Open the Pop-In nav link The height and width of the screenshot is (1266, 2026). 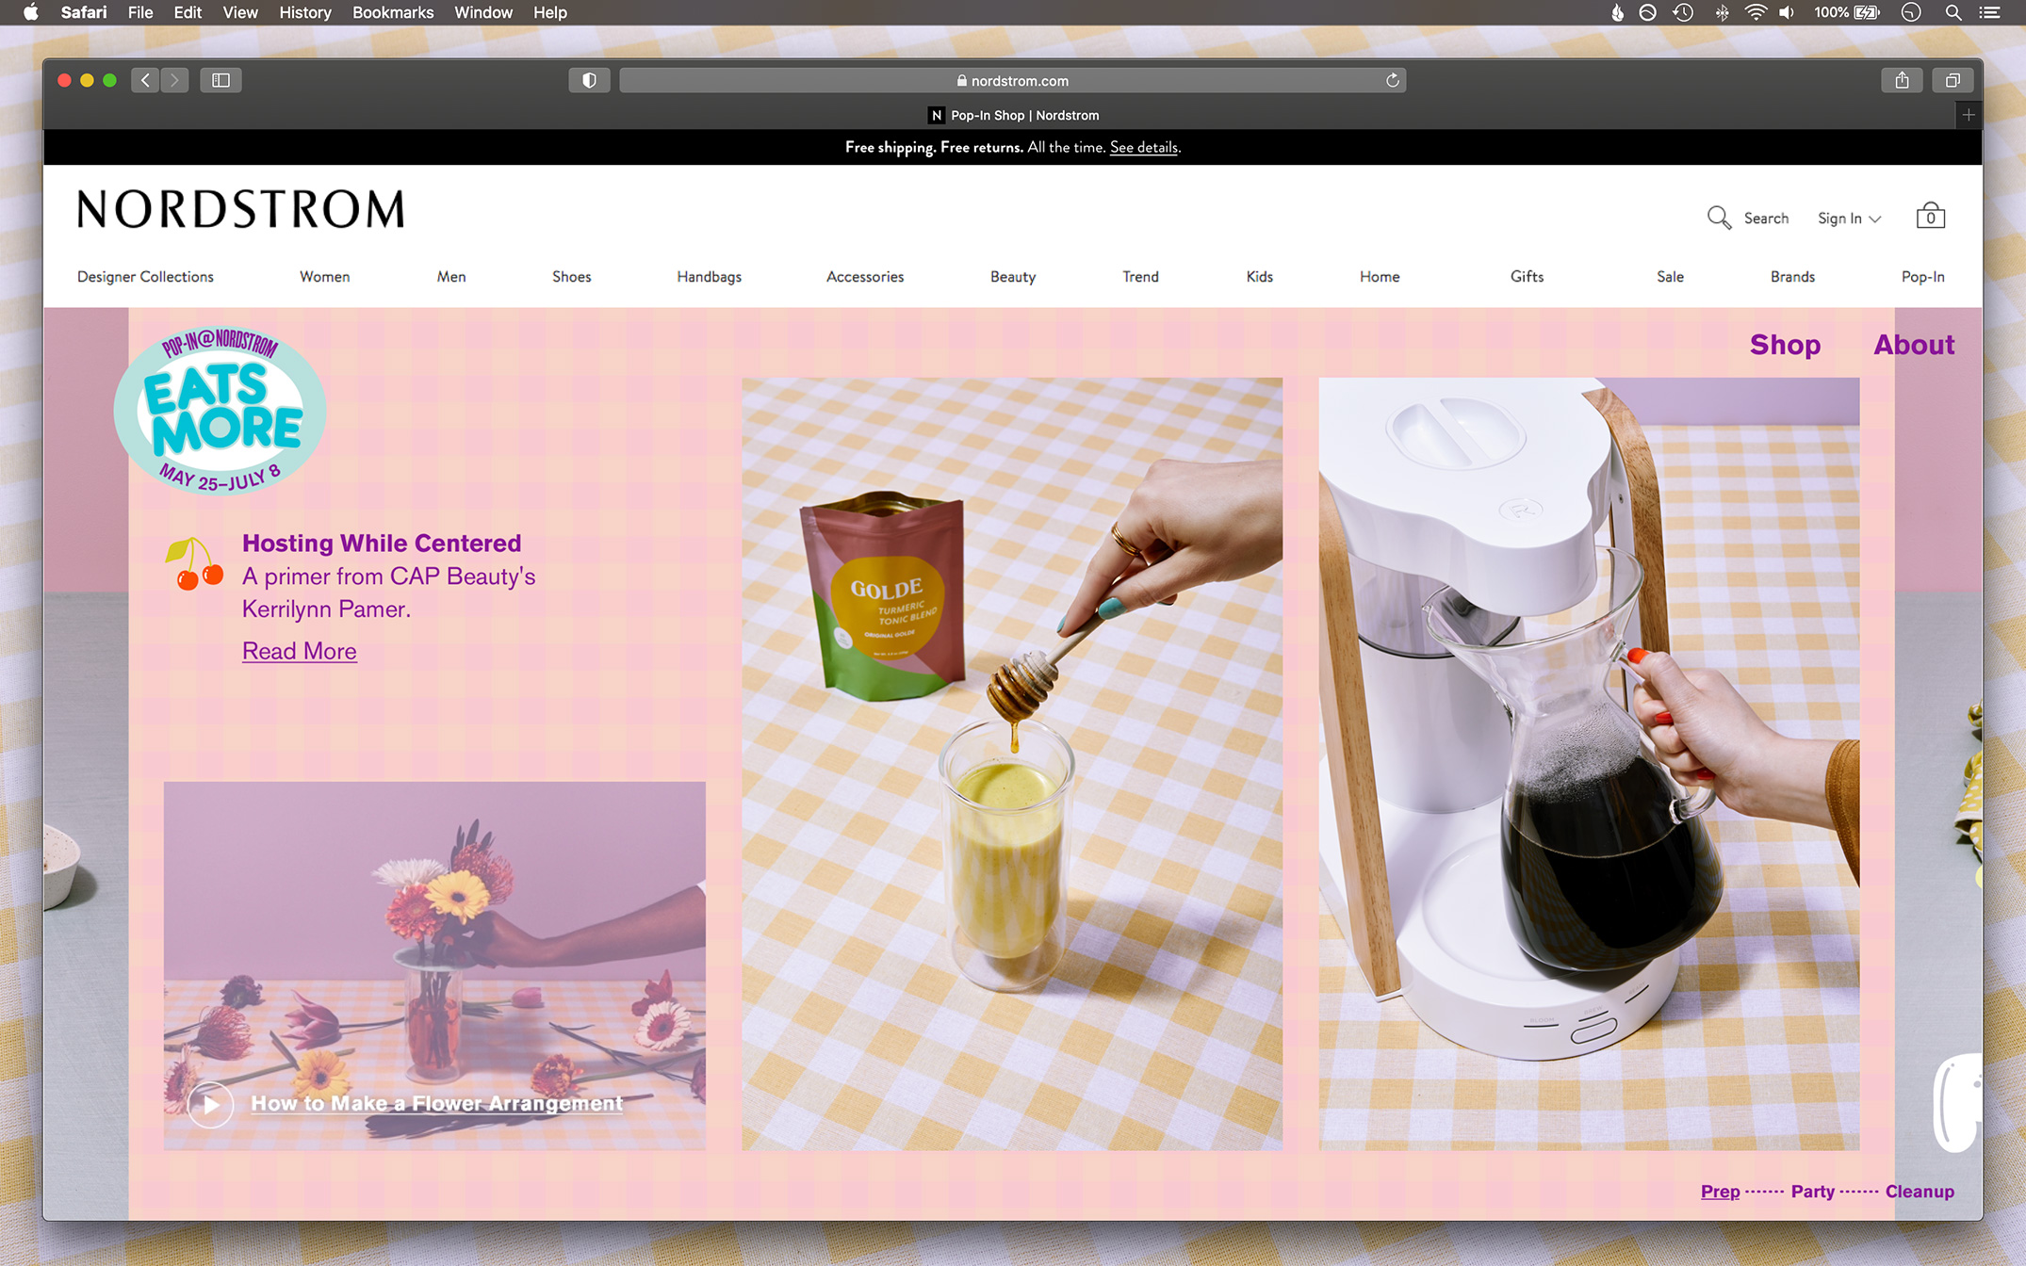[x=1922, y=277]
